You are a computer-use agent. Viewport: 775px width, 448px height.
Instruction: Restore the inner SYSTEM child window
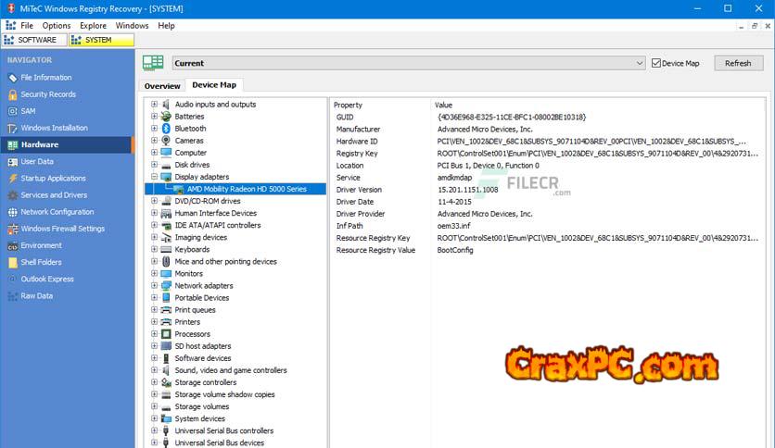click(x=755, y=26)
